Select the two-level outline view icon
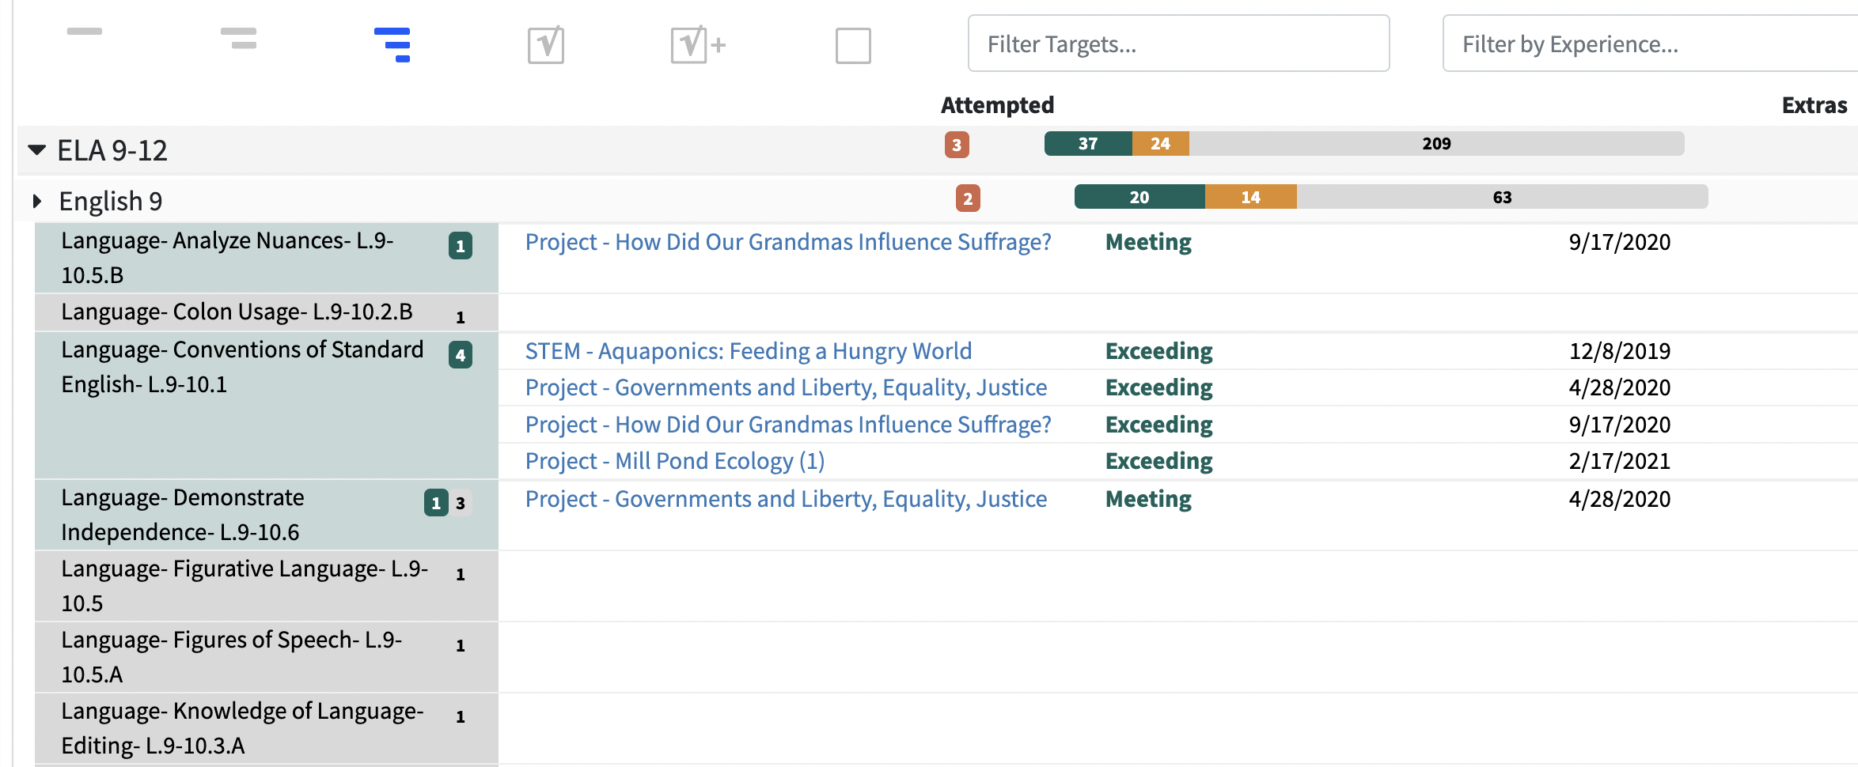The width and height of the screenshot is (1858, 767). pos(238,38)
